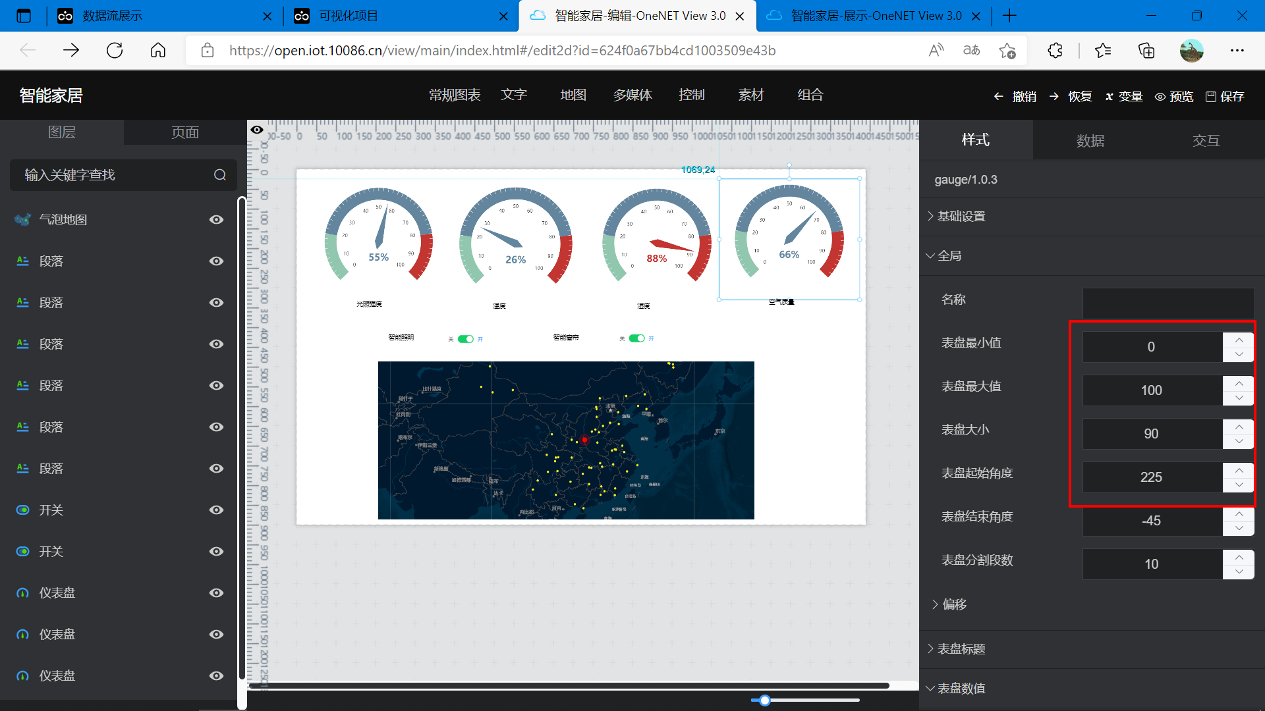
Task: Click 预览 preview button
Action: 1174,97
